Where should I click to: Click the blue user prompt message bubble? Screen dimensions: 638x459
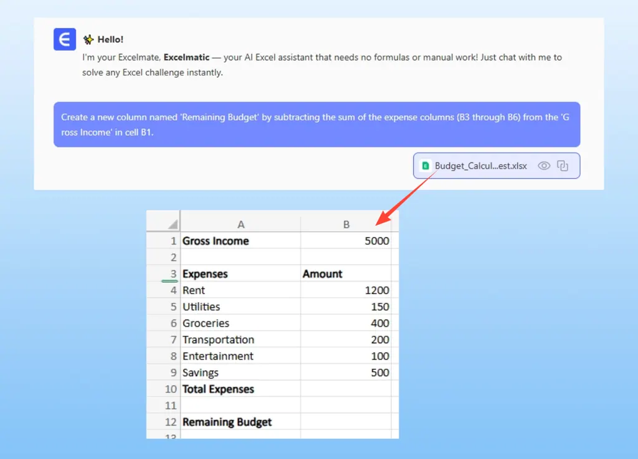tap(317, 125)
